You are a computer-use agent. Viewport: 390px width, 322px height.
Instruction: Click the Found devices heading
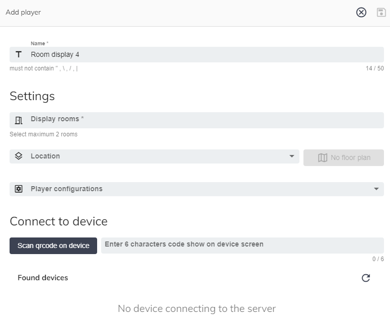point(43,278)
